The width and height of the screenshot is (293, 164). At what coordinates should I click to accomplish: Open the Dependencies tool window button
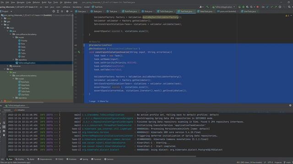45,159
